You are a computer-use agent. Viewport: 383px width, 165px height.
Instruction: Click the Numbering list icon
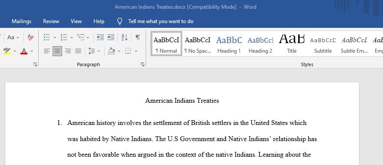(x=64, y=37)
